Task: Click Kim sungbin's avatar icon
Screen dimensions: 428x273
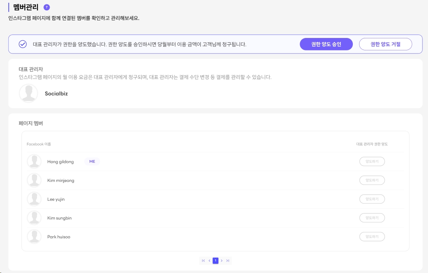Action: (x=34, y=218)
